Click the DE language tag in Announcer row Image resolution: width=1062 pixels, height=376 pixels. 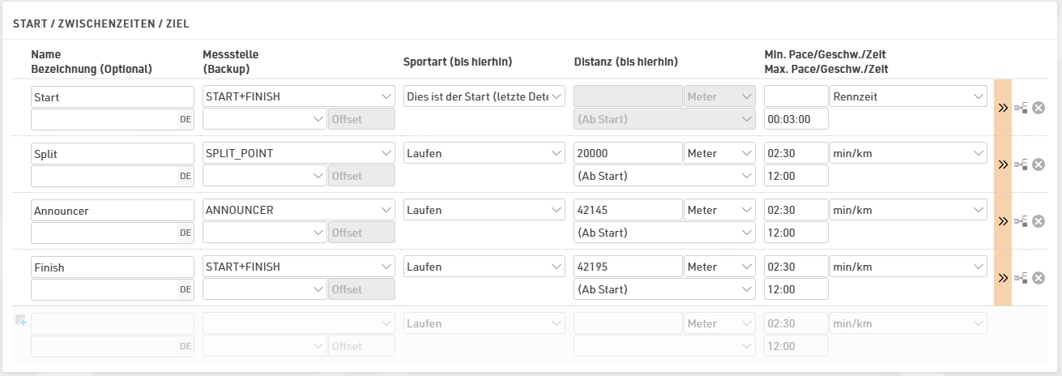(186, 233)
